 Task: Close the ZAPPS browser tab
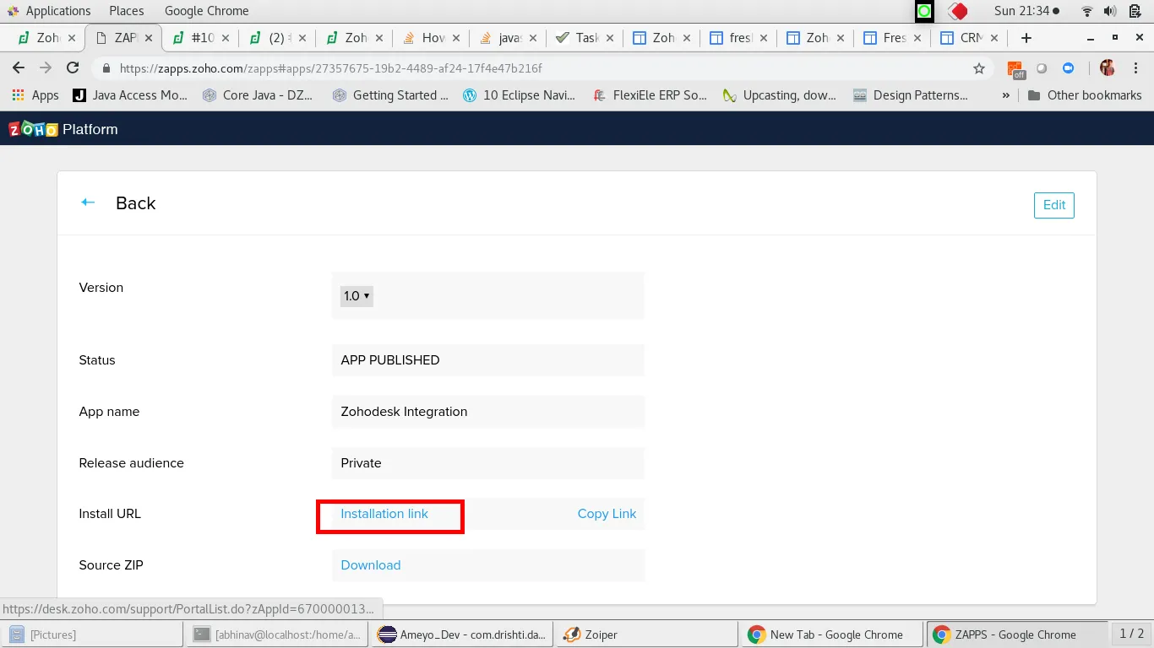150,38
